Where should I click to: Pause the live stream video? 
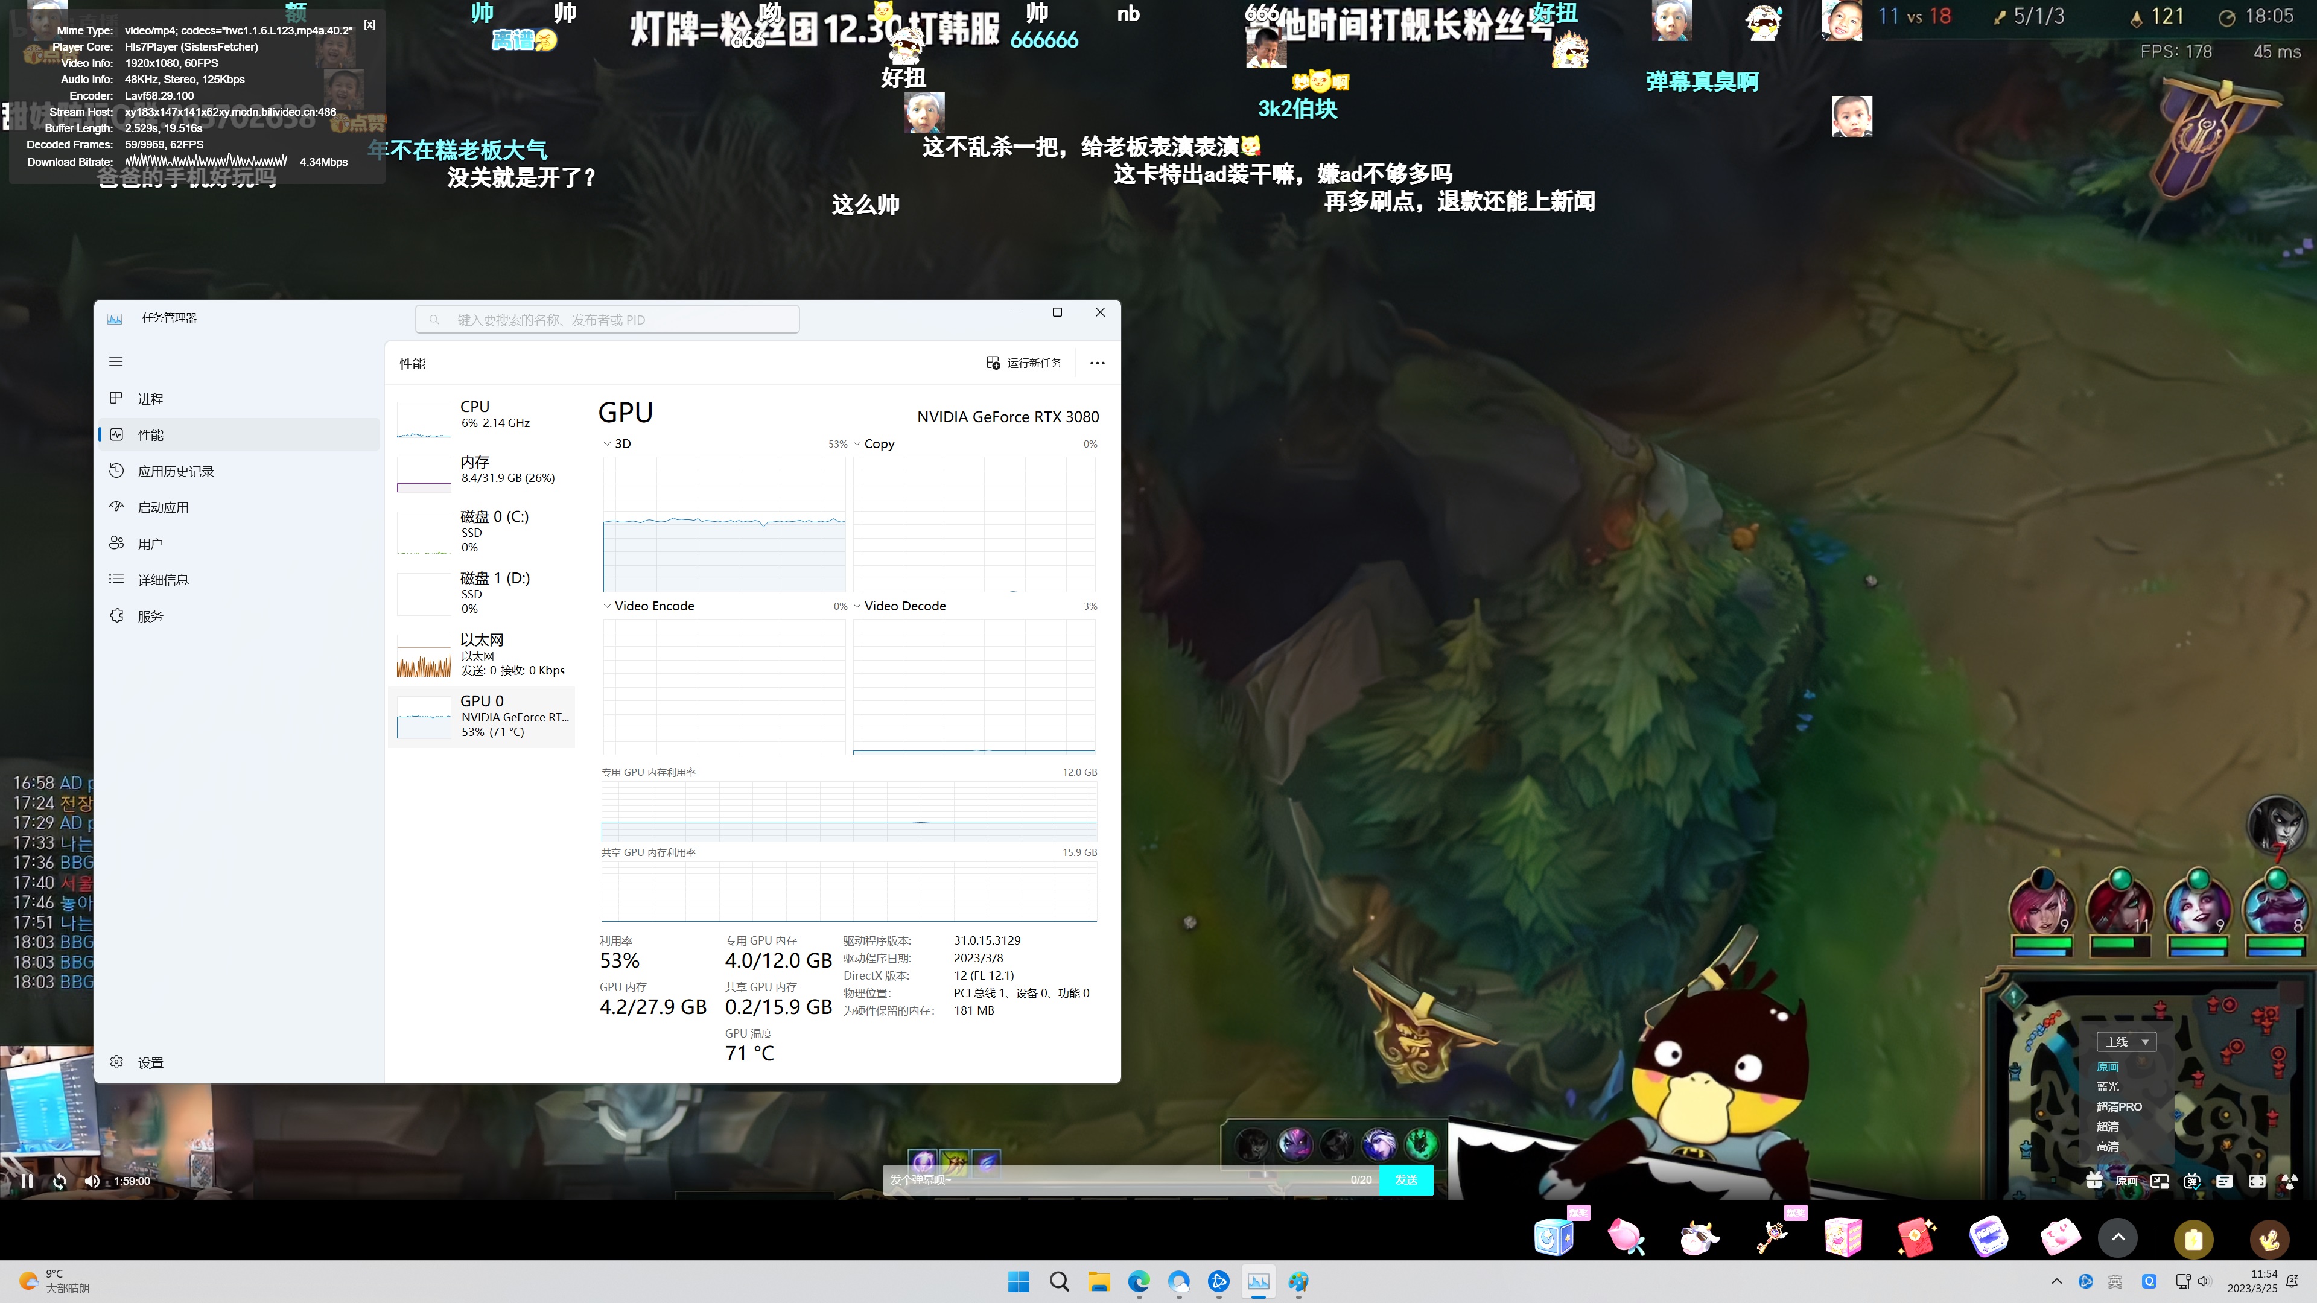pos(27,1181)
